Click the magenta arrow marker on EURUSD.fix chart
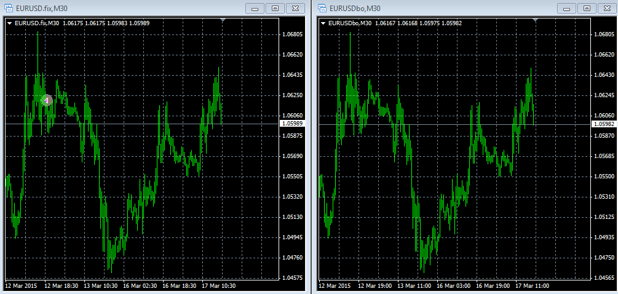Image resolution: width=618 pixels, height=294 pixels. click(x=47, y=100)
